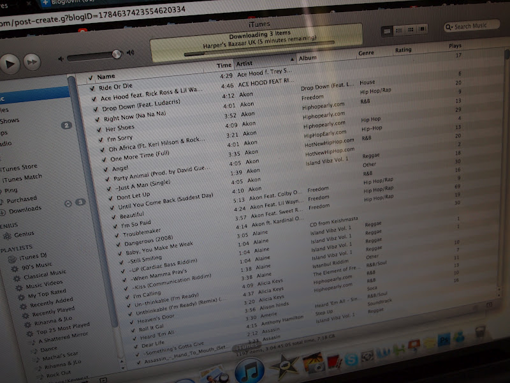Uncheck Drop Down (Feat. Ludacris)
This screenshot has width=510, height=383.
click(x=96, y=109)
